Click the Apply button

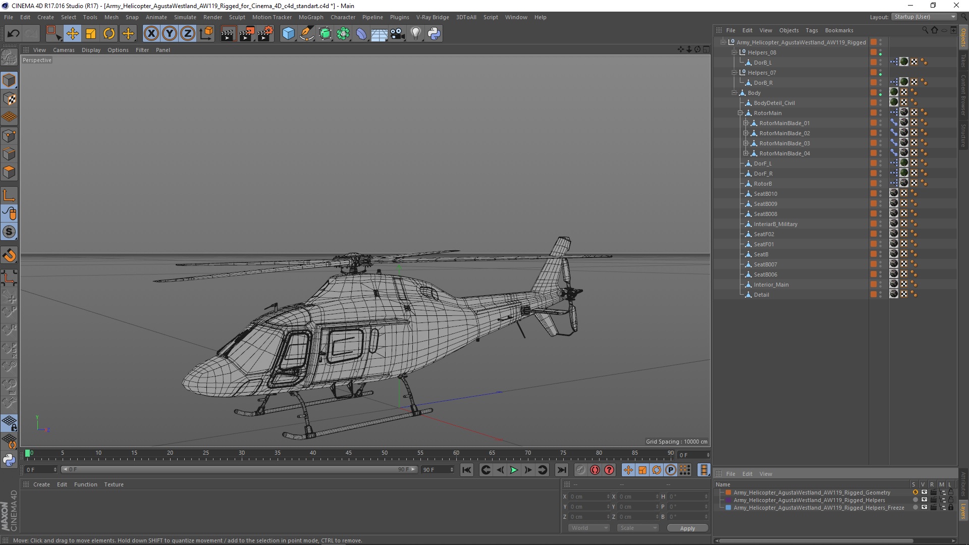(x=687, y=528)
